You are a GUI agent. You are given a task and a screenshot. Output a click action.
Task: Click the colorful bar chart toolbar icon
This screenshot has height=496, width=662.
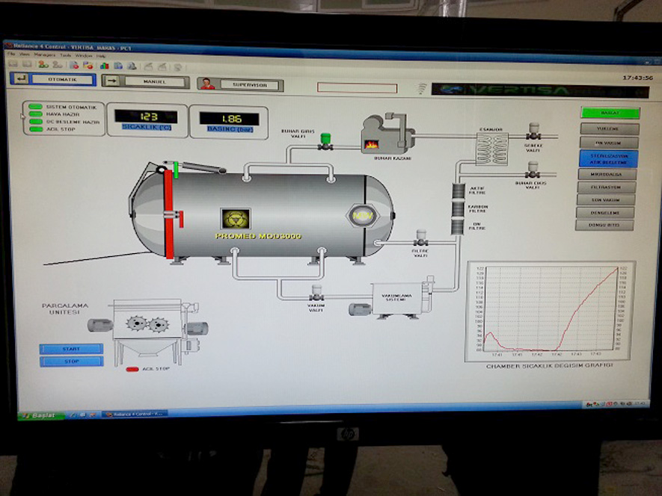click(104, 66)
